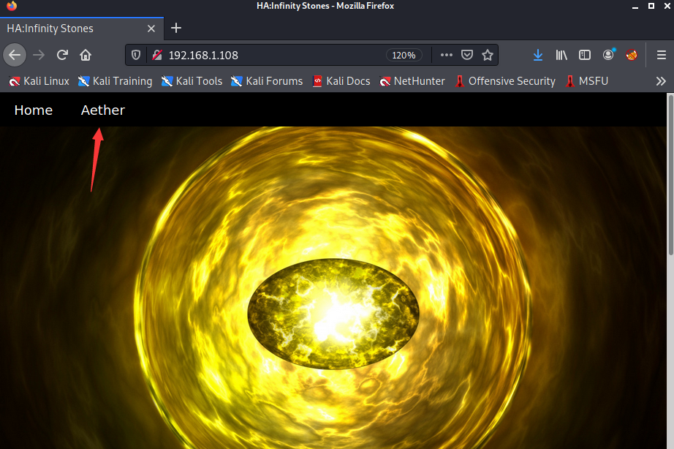Open NetHunter bookmark
This screenshot has height=449, width=674.
(x=412, y=81)
